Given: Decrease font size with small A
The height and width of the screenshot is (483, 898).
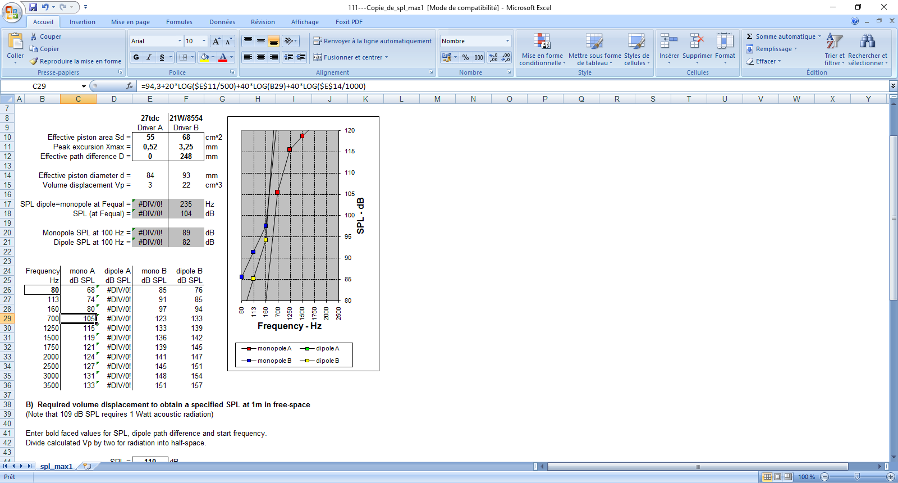Looking at the screenshot, I should [228, 41].
